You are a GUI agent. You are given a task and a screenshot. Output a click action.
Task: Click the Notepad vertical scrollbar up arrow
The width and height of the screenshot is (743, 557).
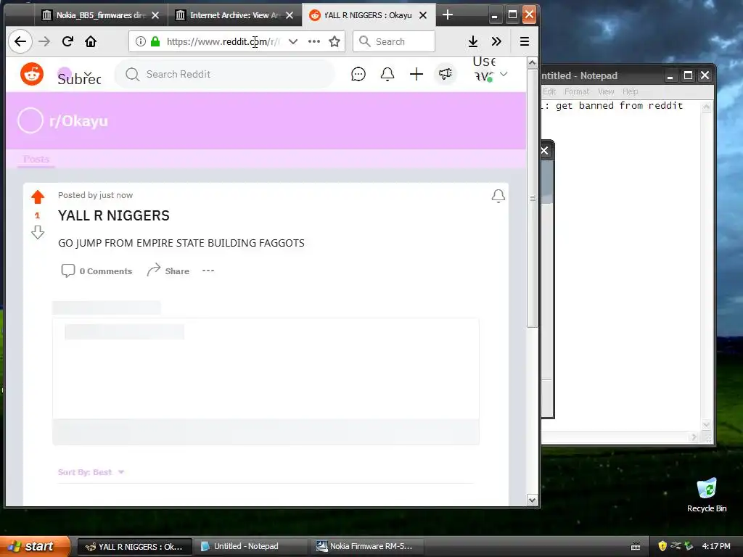[707, 107]
